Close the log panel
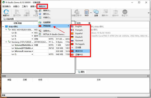This screenshot has width=151, height=98. tap(148, 76)
